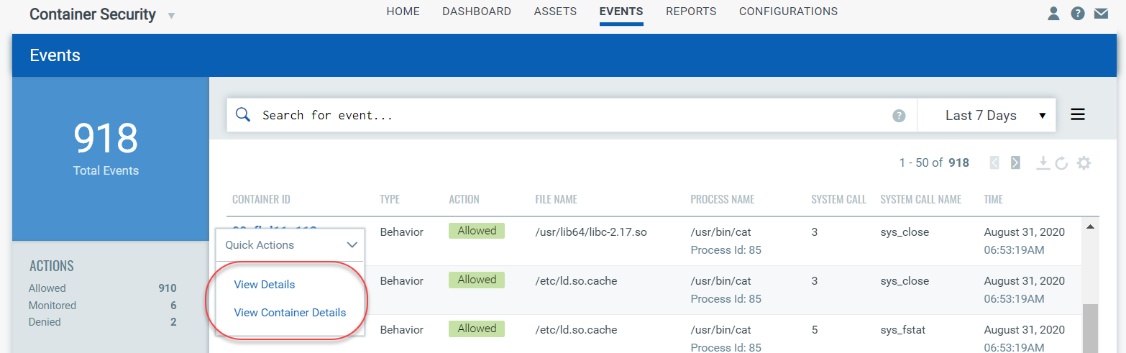Click the search magnifier icon
The height and width of the screenshot is (353, 1126).
pos(243,115)
